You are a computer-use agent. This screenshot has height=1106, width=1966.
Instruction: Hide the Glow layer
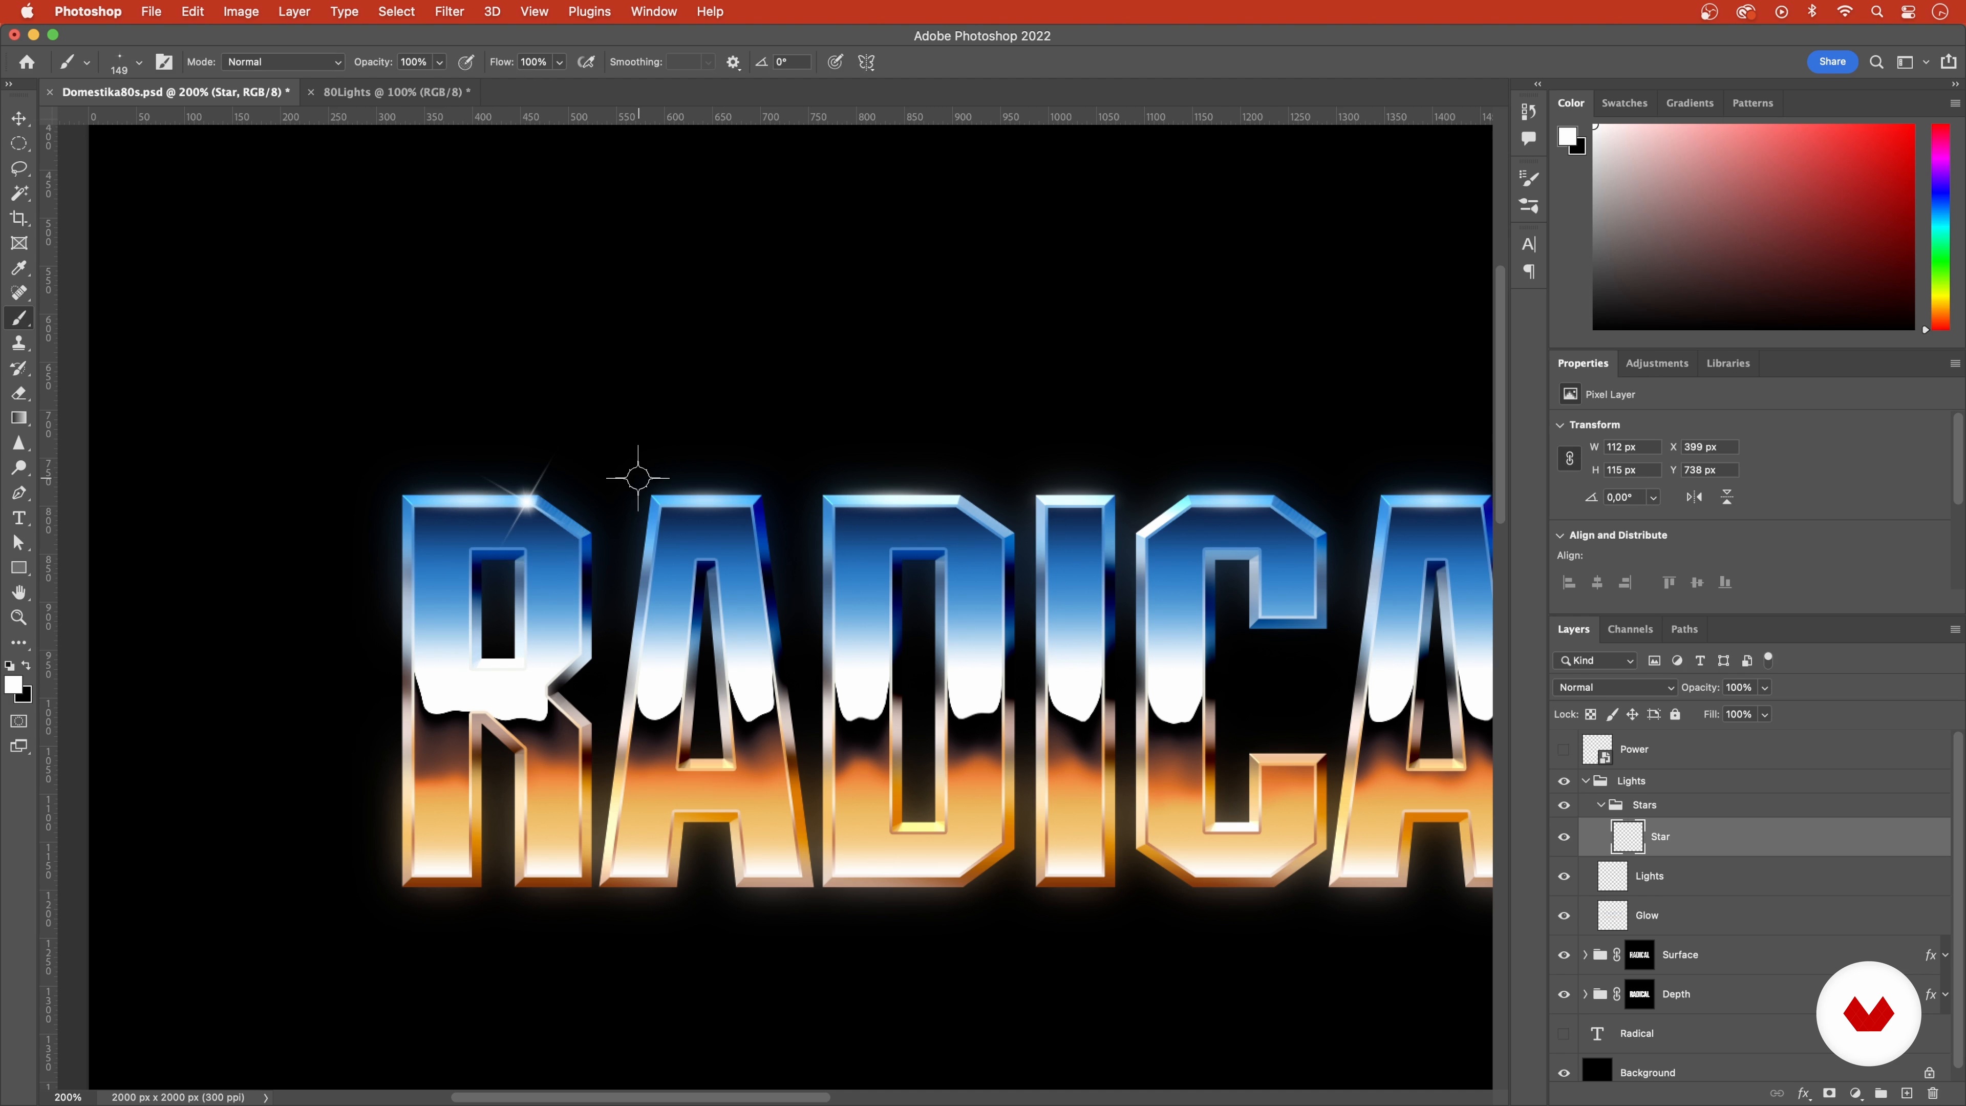(x=1564, y=916)
